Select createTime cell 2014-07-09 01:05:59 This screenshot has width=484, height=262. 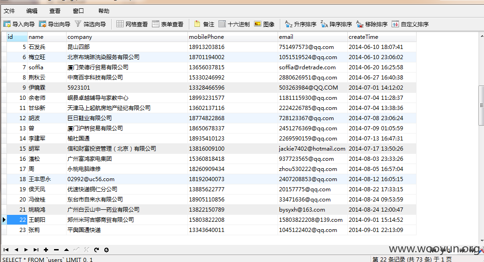(382, 128)
